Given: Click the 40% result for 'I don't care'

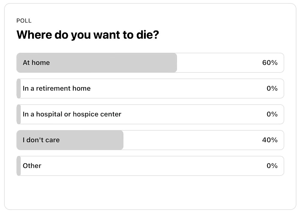Looking at the screenshot, I should [x=269, y=140].
